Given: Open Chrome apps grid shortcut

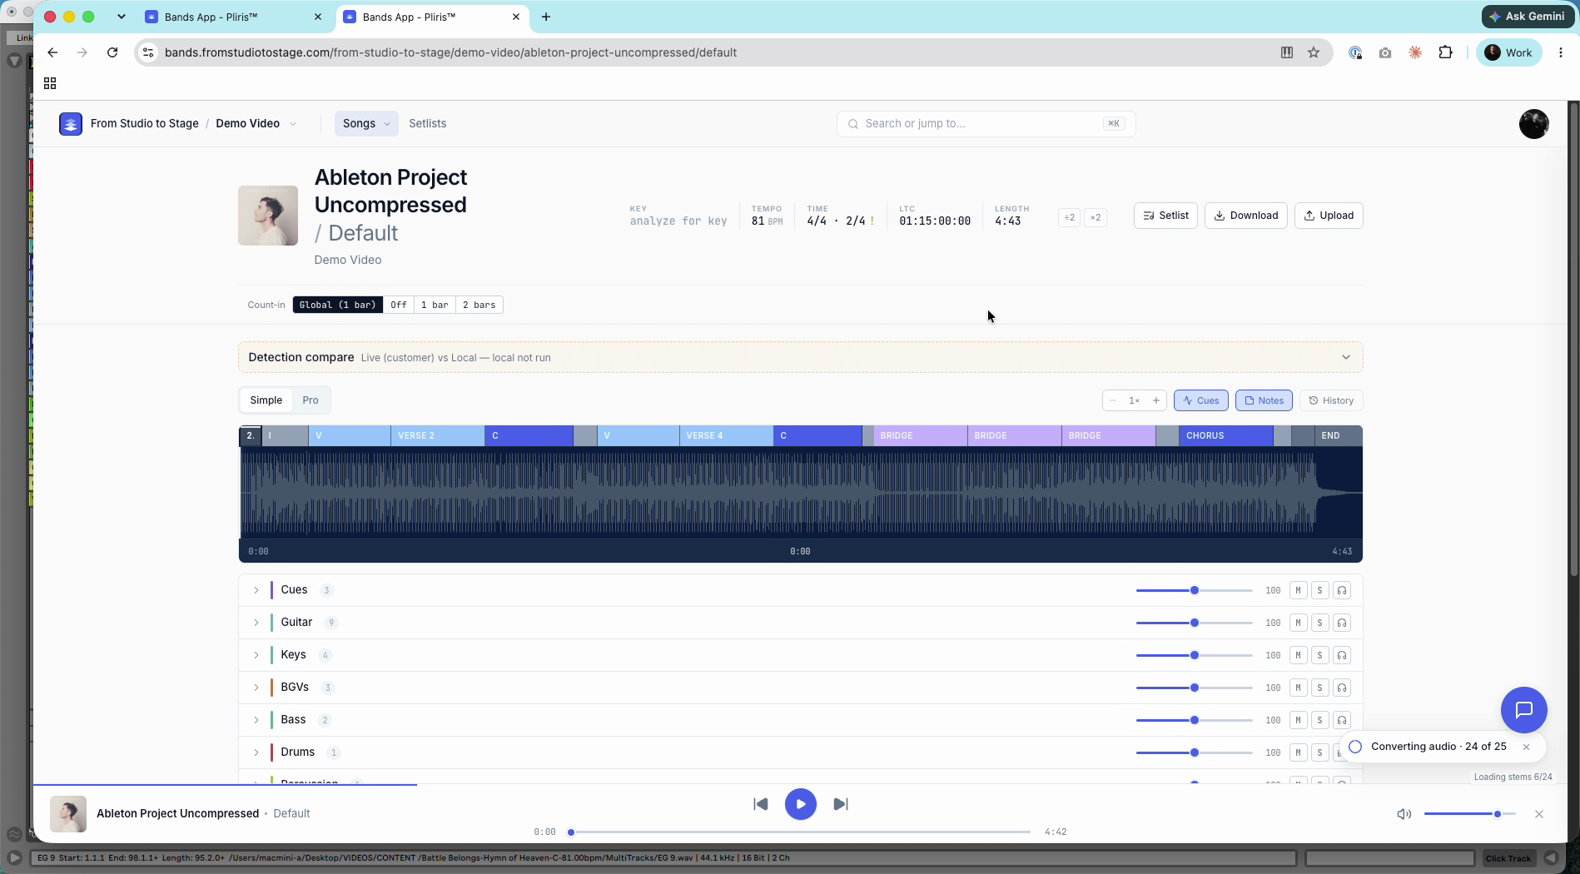Looking at the screenshot, I should point(50,83).
